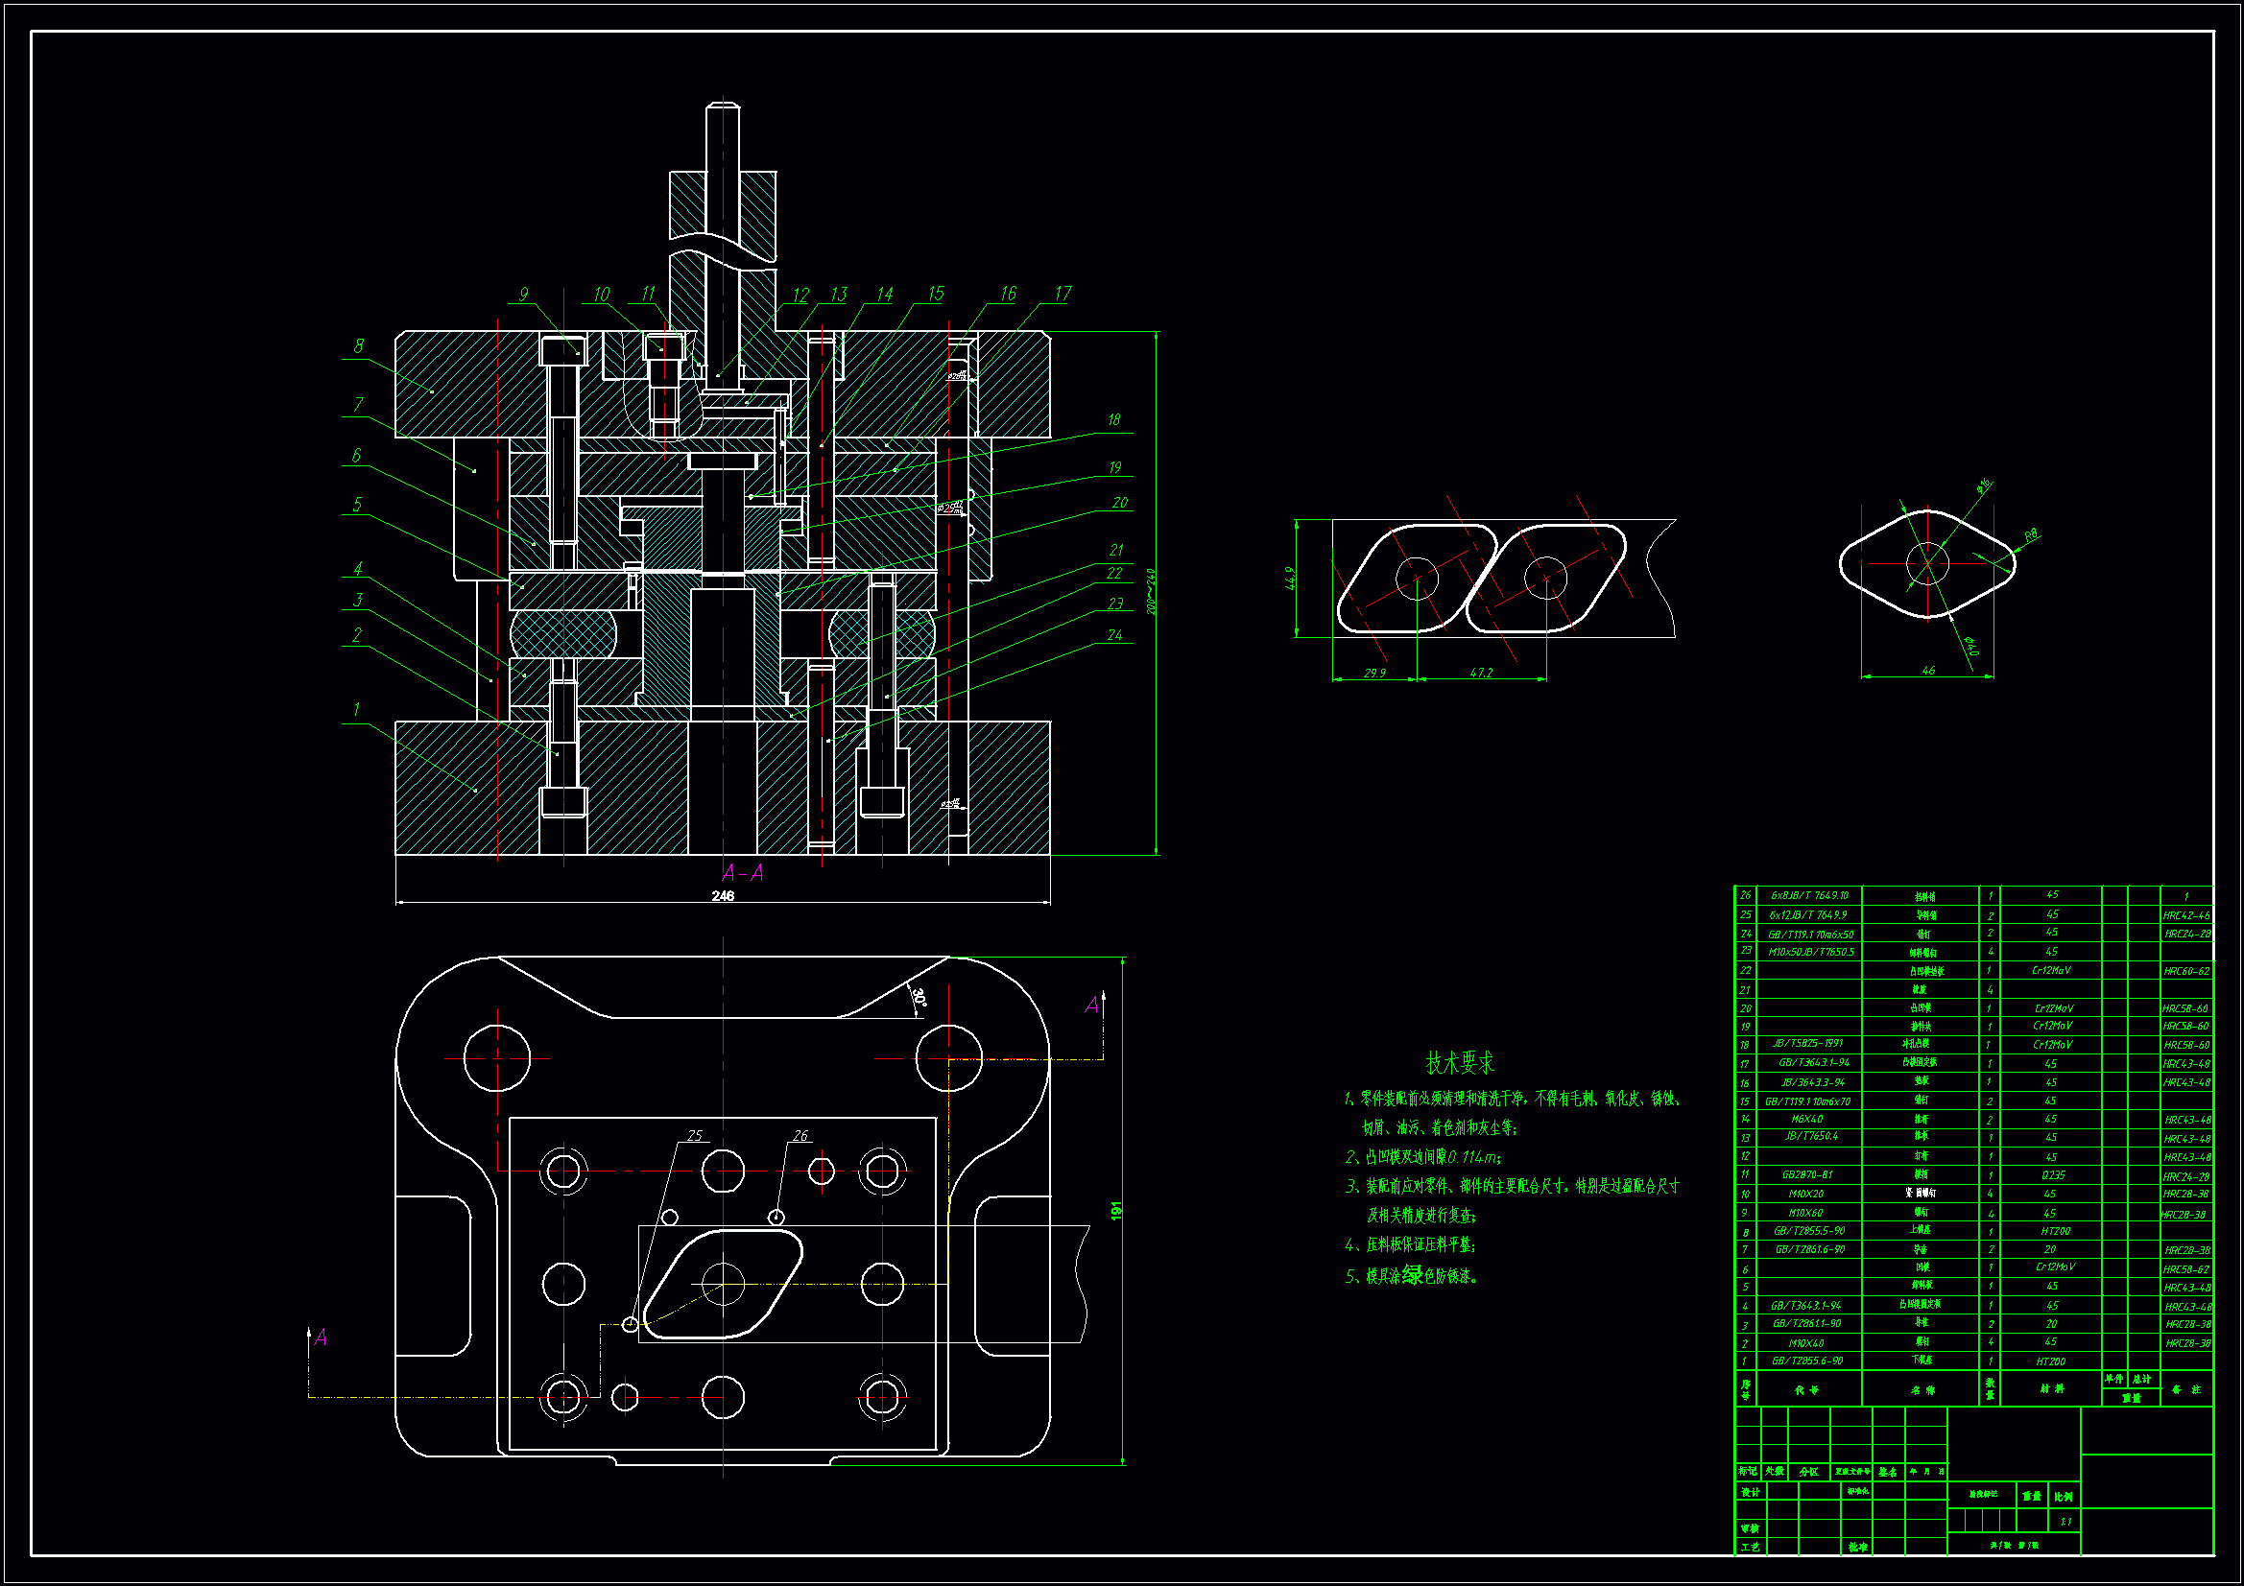2244x1586 pixels.
Task: Click the R8 radius dimension label
Action: (x=2030, y=535)
